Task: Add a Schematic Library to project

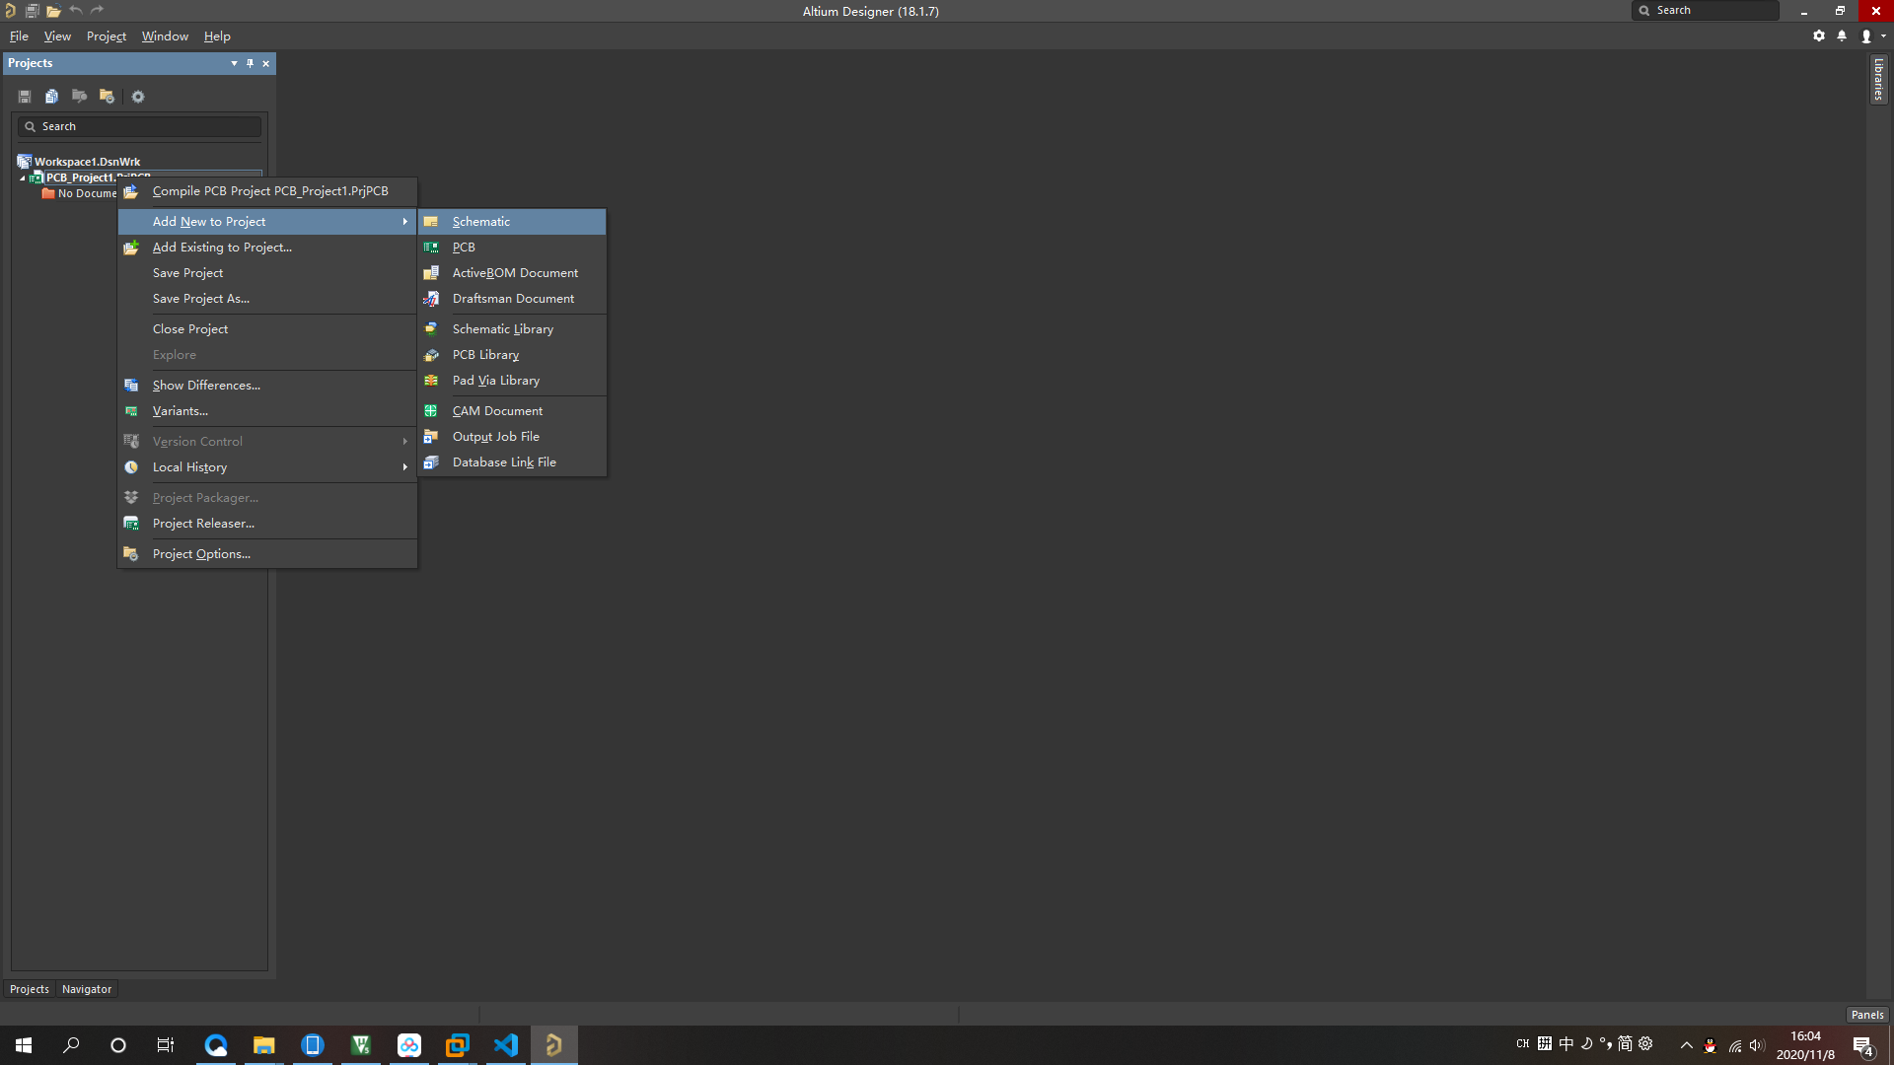Action: point(502,329)
